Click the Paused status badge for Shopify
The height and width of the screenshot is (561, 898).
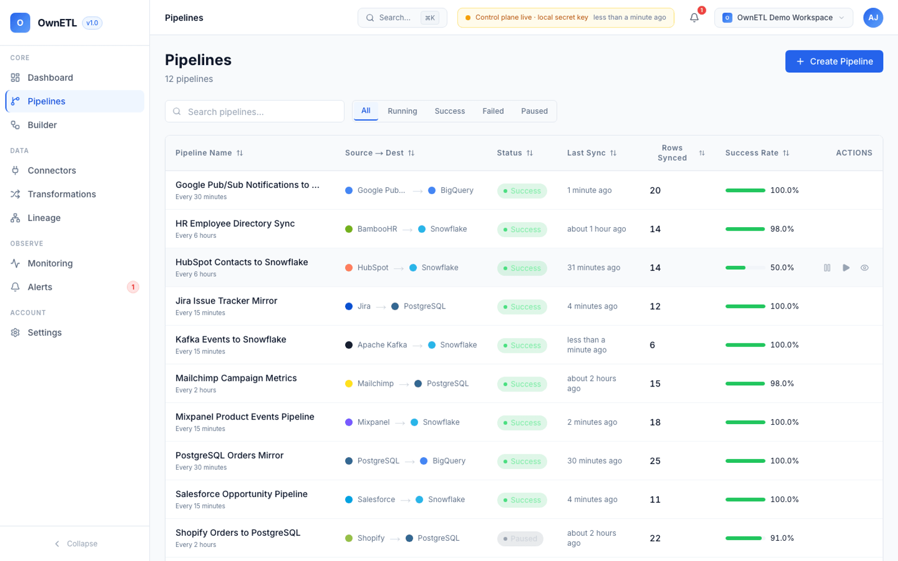tap(520, 539)
